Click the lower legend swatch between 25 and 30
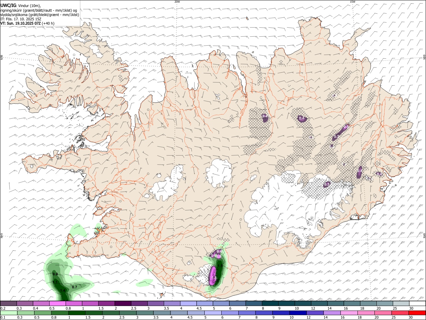Image resolution: width=426 pixels, height=320 pixels. click(400, 313)
